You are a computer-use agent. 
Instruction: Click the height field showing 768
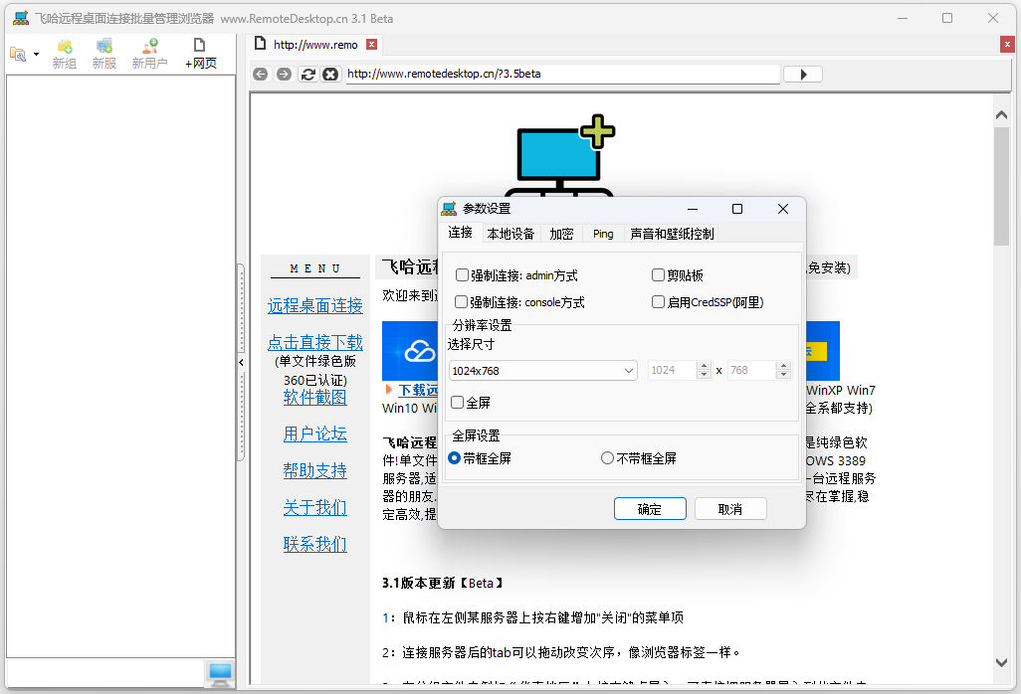pos(751,370)
